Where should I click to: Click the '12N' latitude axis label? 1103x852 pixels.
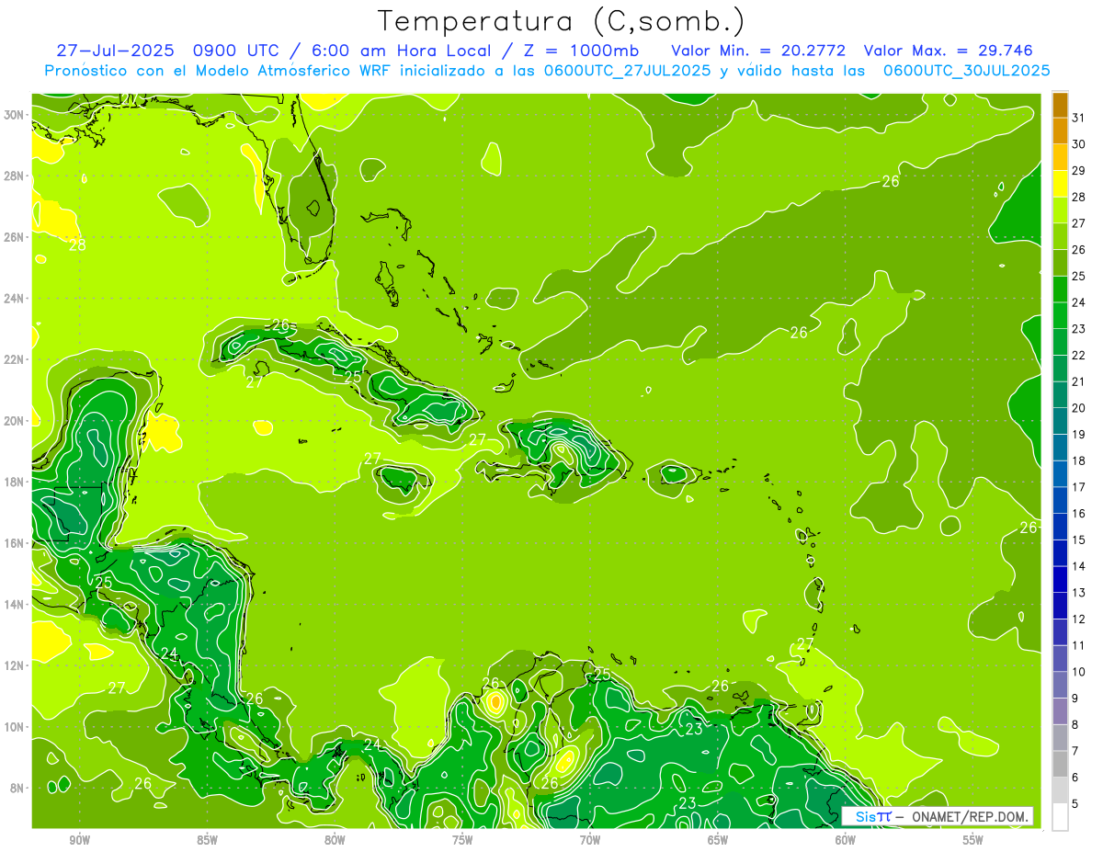pyautogui.click(x=16, y=665)
